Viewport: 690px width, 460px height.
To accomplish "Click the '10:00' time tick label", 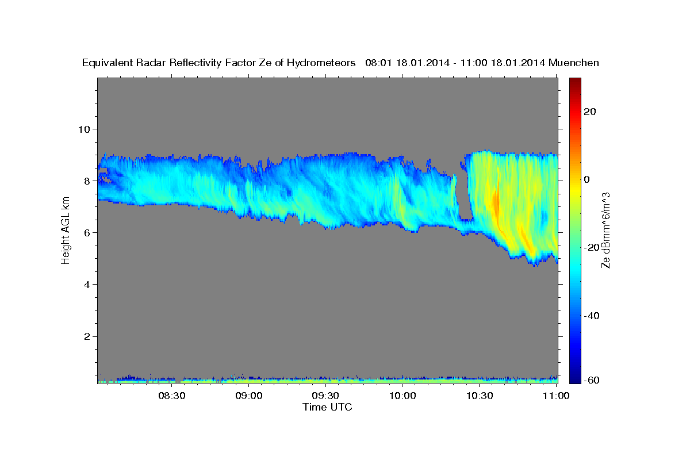I will coord(403,396).
